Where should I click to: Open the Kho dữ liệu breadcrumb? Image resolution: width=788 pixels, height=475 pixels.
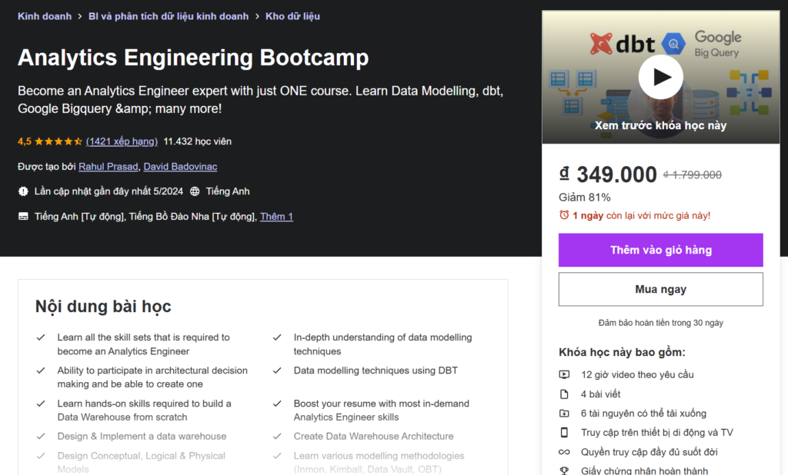pyautogui.click(x=292, y=16)
